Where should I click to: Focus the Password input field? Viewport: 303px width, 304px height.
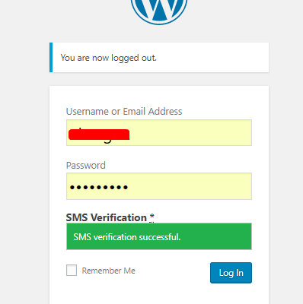[159, 186]
